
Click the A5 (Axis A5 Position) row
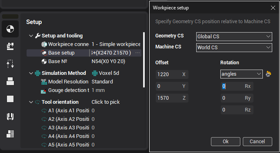pos(84,145)
